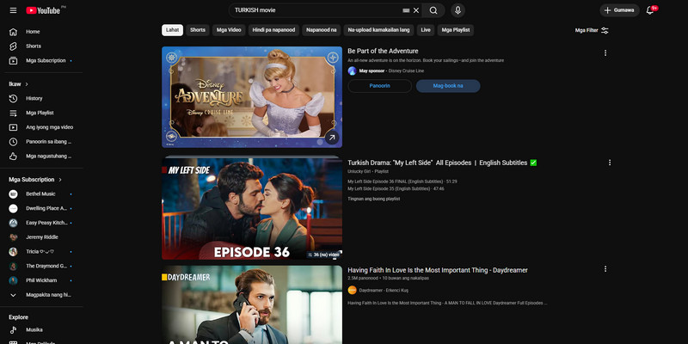Open the on-screen keyboard icon in search
The image size is (688, 344).
pos(406,10)
